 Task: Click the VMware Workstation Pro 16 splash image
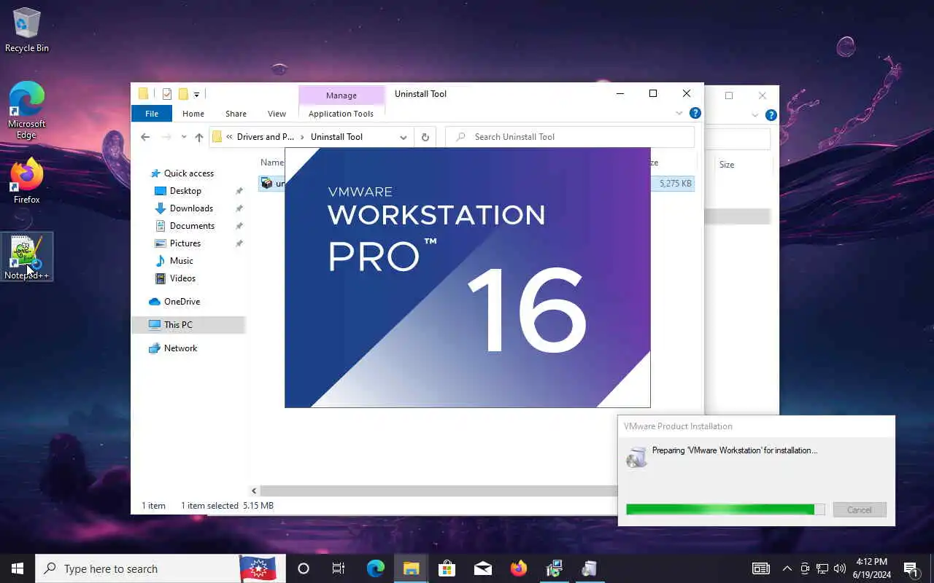467,278
